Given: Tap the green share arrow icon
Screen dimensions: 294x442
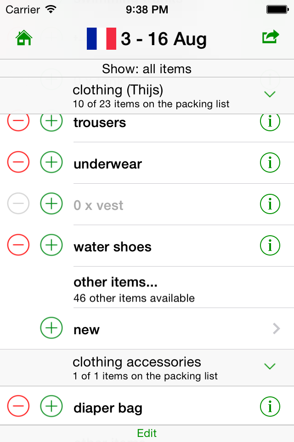Looking at the screenshot, I should tap(271, 37).
